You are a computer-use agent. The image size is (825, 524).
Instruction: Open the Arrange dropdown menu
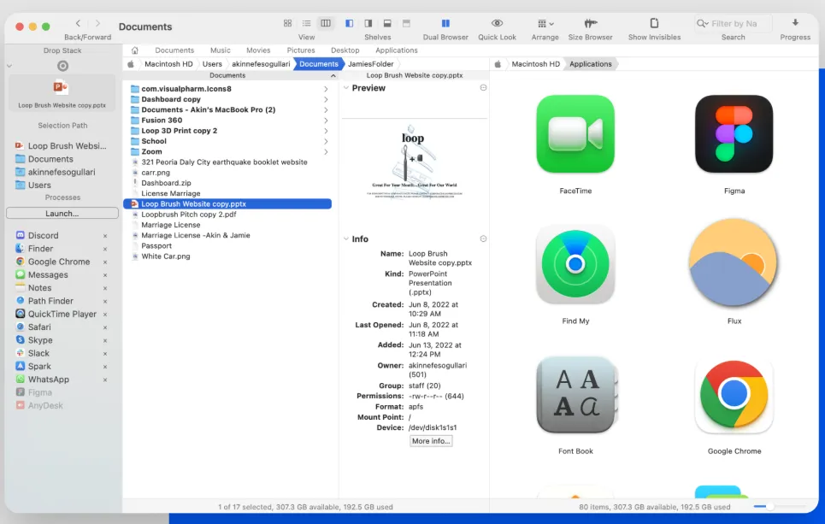coord(545,23)
